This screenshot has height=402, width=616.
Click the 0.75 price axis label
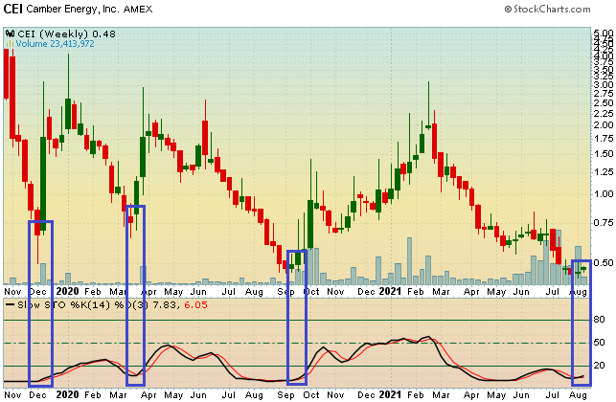pos(604,223)
